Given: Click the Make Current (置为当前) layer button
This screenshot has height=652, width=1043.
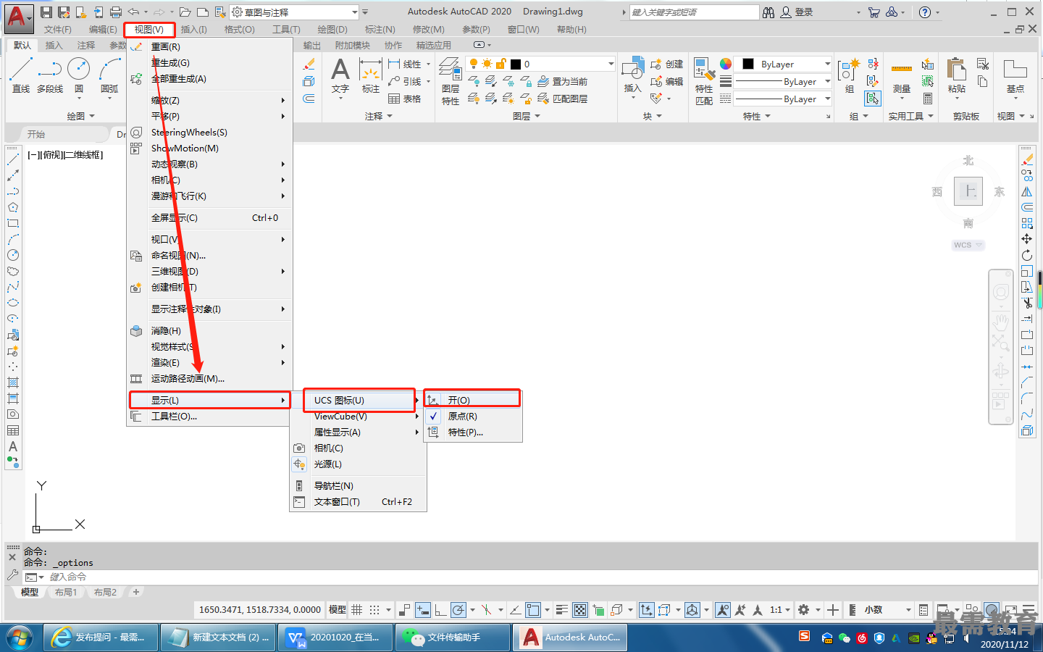Looking at the screenshot, I should [x=563, y=81].
